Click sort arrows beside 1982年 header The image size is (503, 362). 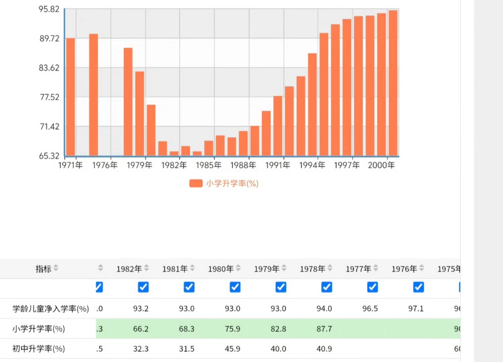146,268
